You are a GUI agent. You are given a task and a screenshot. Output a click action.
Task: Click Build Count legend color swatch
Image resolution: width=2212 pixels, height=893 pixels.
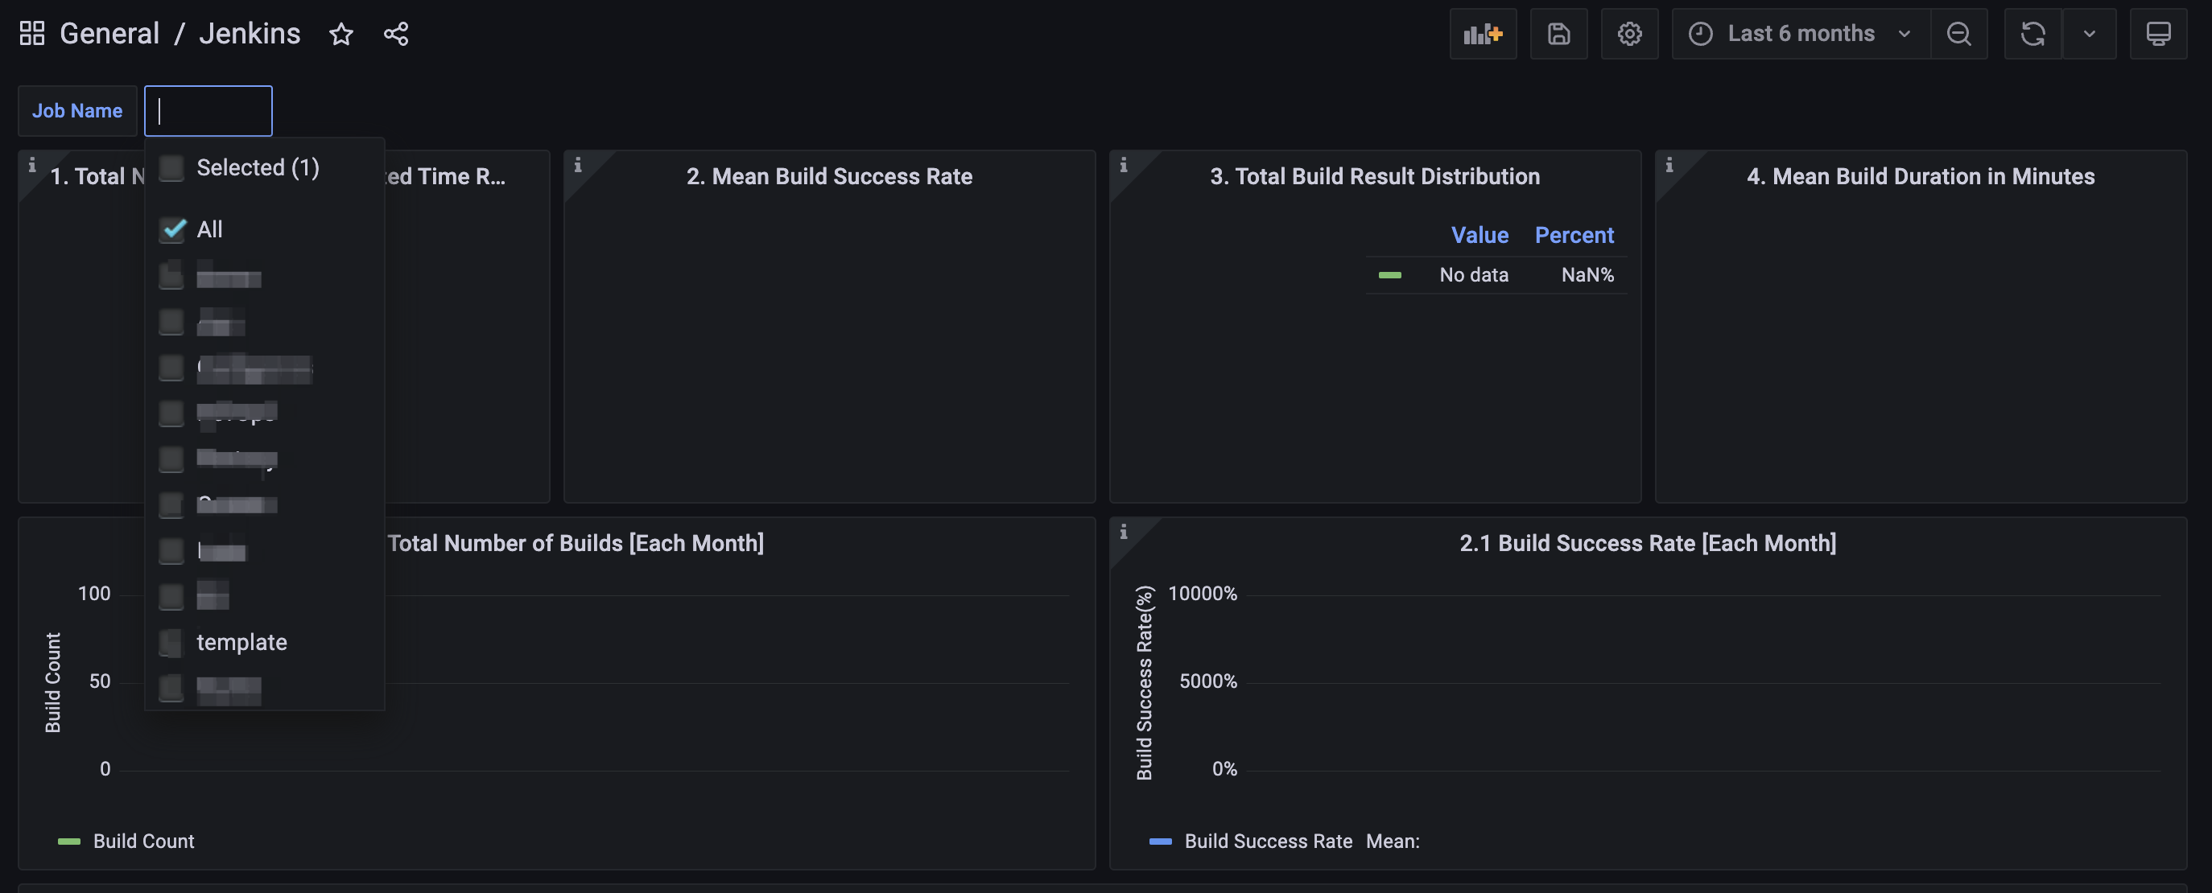coord(68,842)
